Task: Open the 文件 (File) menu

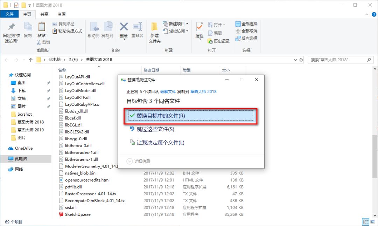Action: pyautogui.click(x=9, y=14)
